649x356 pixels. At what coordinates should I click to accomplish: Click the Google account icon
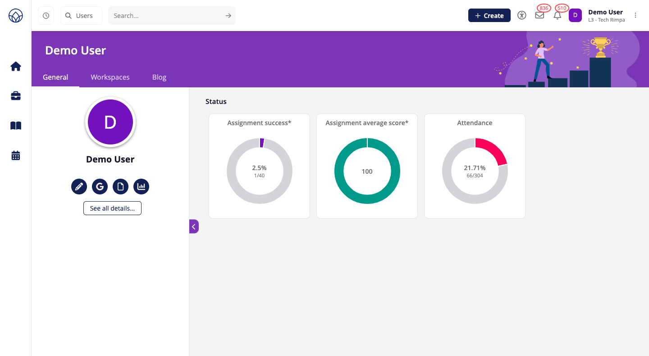[x=100, y=186]
